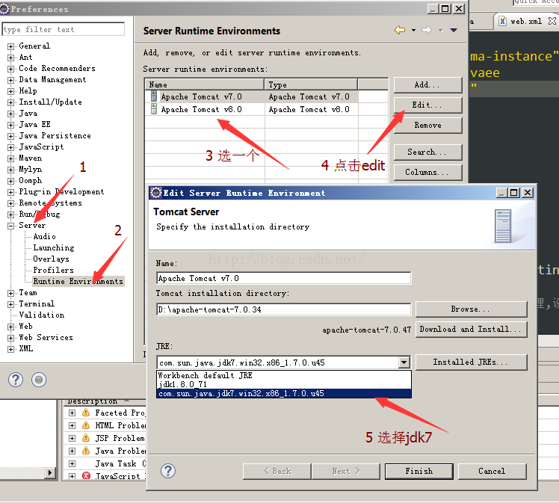Select the Apache Tomcat v7.0 type cell
559x503 pixels.
(309, 96)
